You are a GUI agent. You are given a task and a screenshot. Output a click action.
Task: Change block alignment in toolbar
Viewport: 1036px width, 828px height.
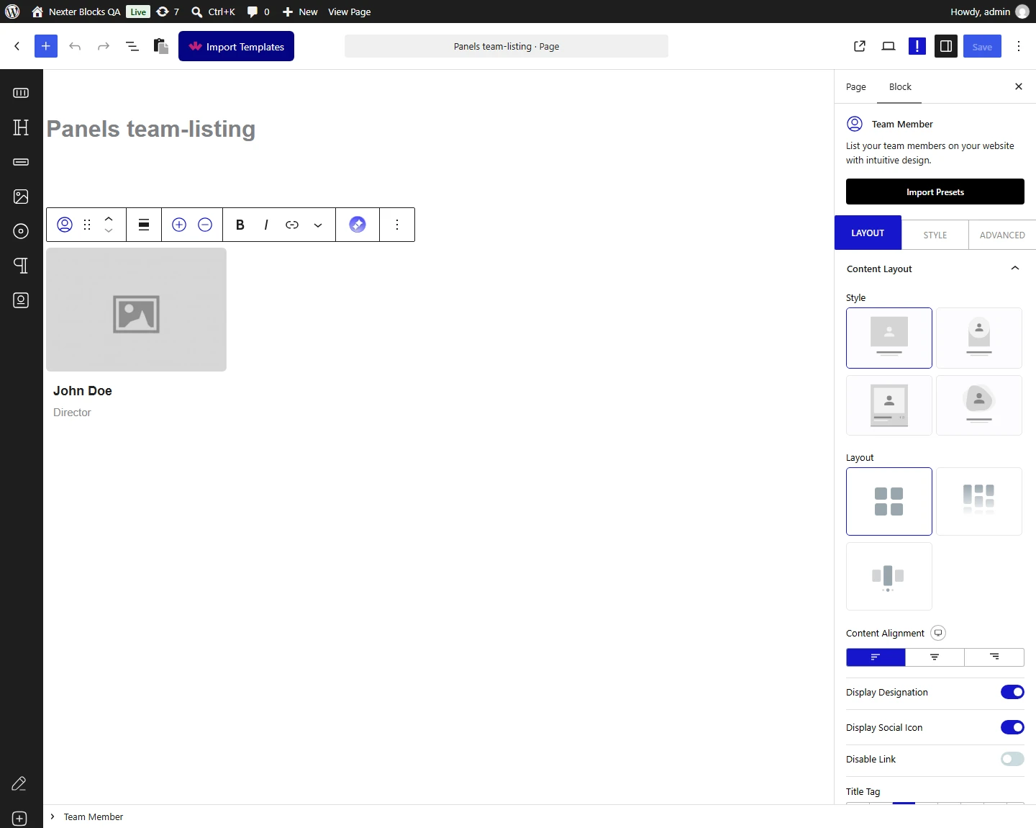coord(144,225)
